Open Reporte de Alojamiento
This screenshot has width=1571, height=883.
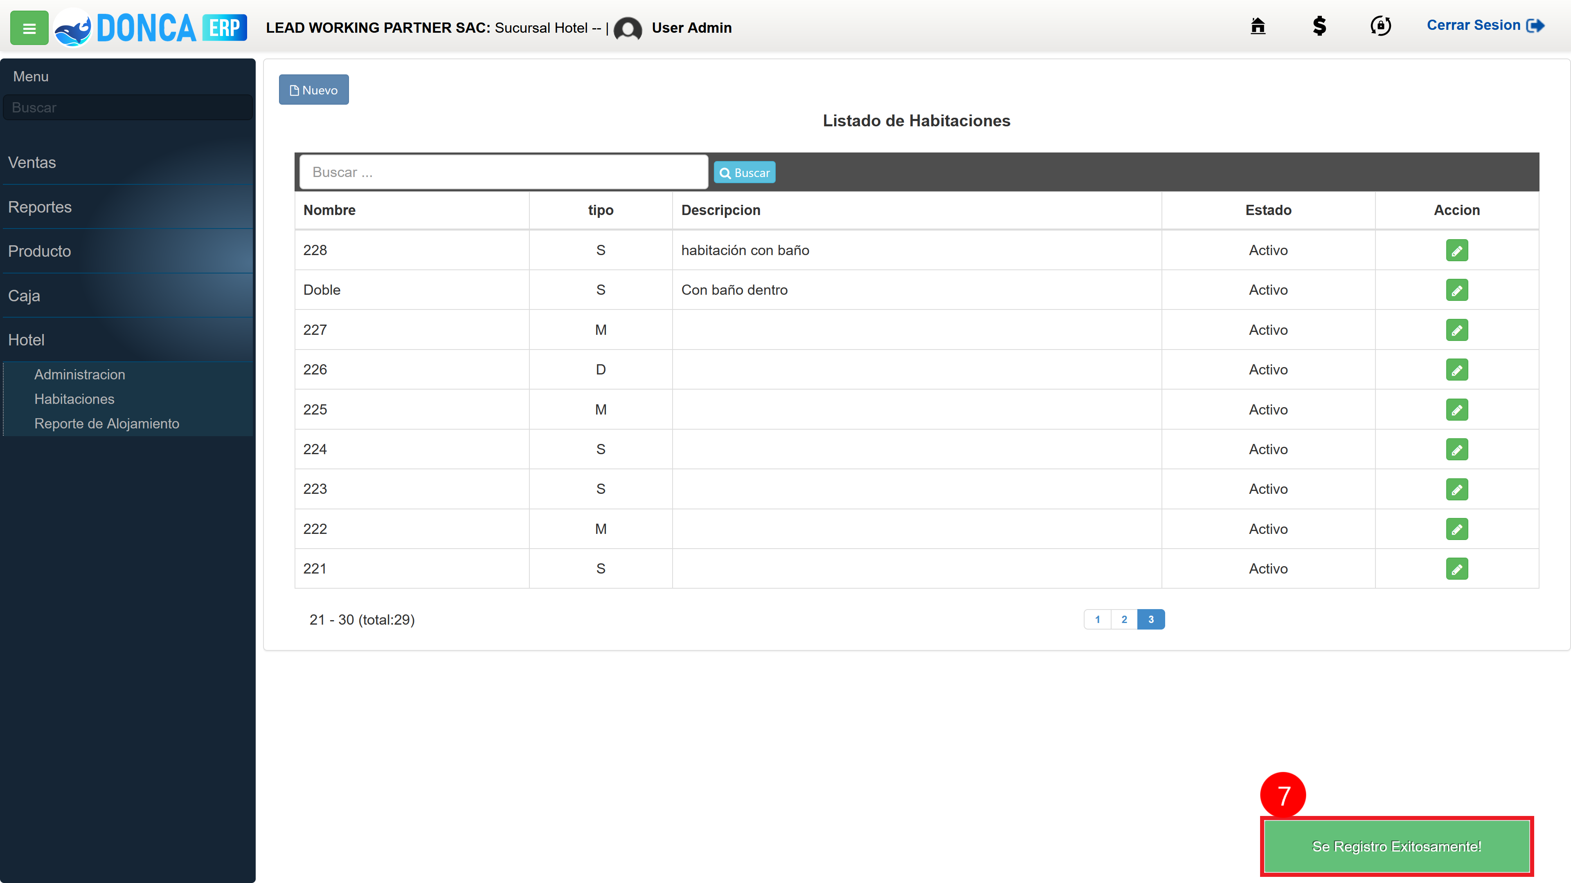pos(107,424)
